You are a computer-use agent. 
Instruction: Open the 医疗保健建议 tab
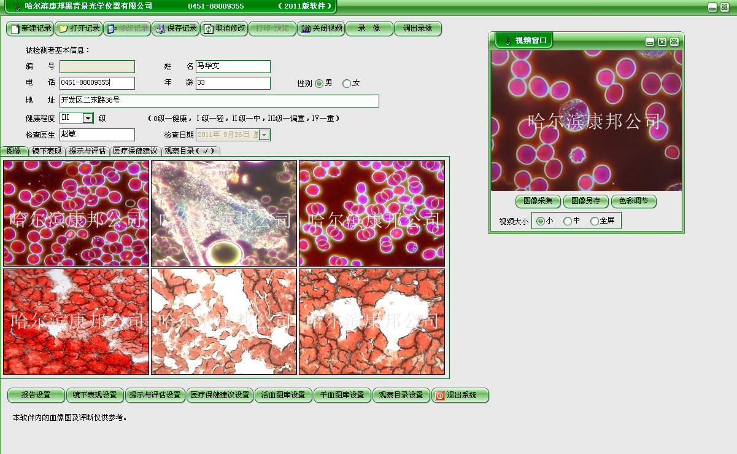click(x=135, y=151)
